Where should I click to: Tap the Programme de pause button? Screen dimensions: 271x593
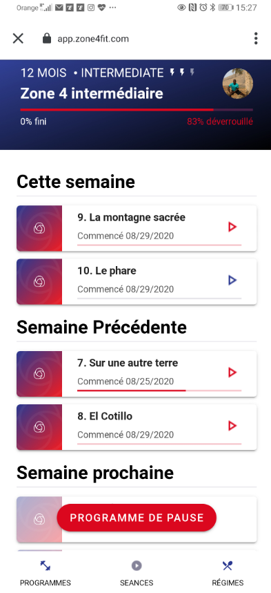coord(137,518)
